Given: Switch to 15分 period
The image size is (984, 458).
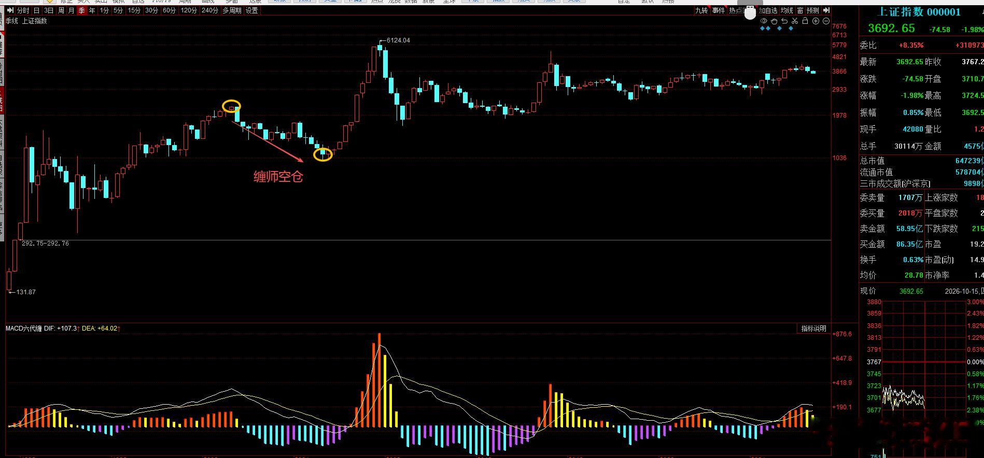Looking at the screenshot, I should (134, 10).
